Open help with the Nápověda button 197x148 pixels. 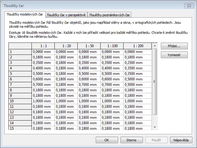pyautogui.click(x=181, y=140)
